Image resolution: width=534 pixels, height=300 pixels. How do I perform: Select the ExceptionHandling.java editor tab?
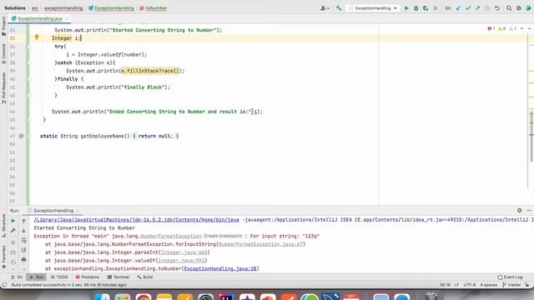(40, 18)
